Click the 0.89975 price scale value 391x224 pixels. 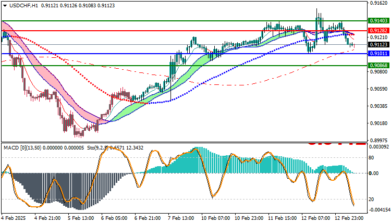pos(379,140)
